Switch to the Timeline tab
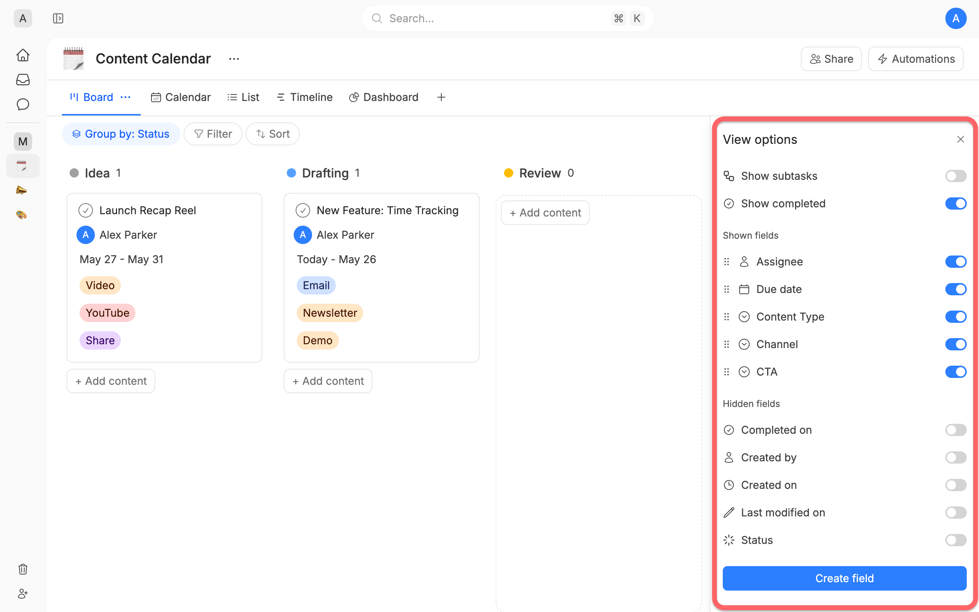Screen dimensions: 979x612 point(304,97)
